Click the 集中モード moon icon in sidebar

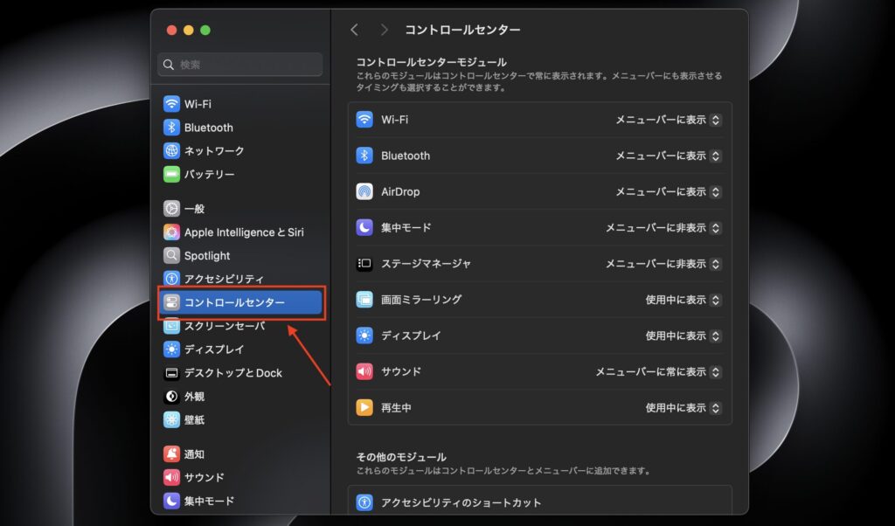coord(171,501)
